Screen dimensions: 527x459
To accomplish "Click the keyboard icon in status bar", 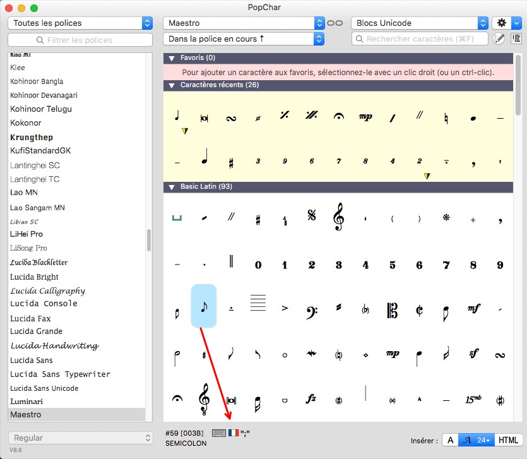I will click(x=219, y=433).
